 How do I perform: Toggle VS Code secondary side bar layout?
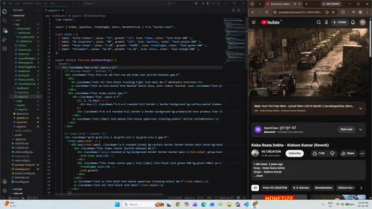(x=218, y=3)
